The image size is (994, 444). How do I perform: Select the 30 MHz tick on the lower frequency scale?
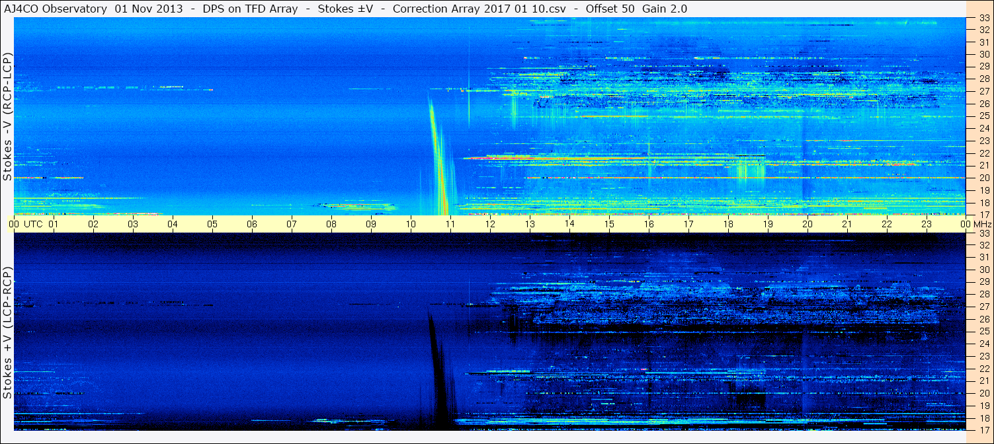(984, 270)
